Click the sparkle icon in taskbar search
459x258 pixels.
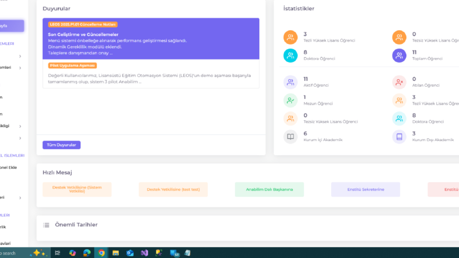point(38,253)
